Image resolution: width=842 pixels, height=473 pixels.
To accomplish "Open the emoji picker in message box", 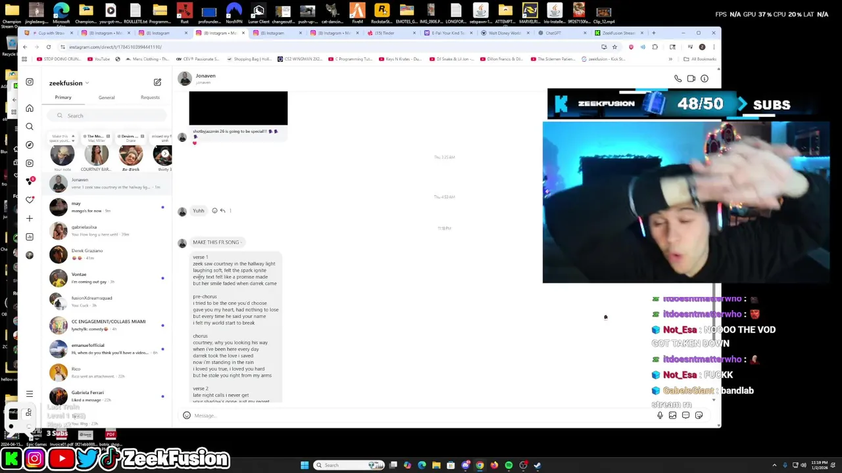I will 186,415.
